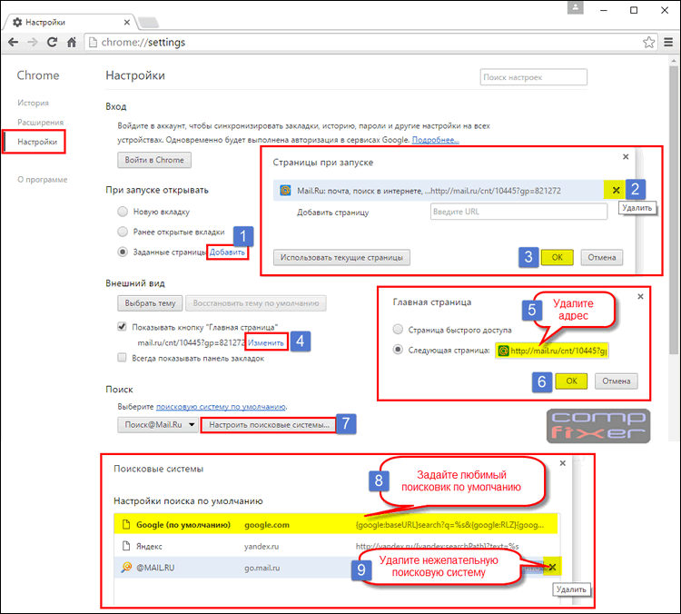Screen dimensions: 681x614
Task: Click the Настройки browser tab
Action: 71,22
